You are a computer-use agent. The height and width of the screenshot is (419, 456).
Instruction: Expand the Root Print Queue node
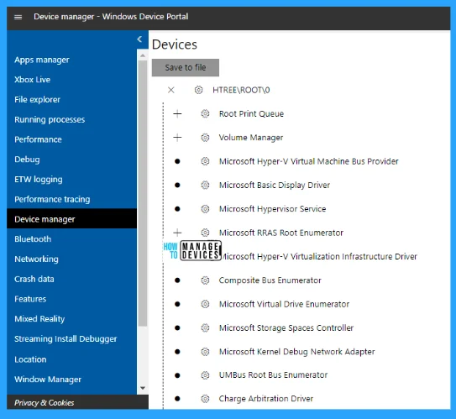coord(177,113)
